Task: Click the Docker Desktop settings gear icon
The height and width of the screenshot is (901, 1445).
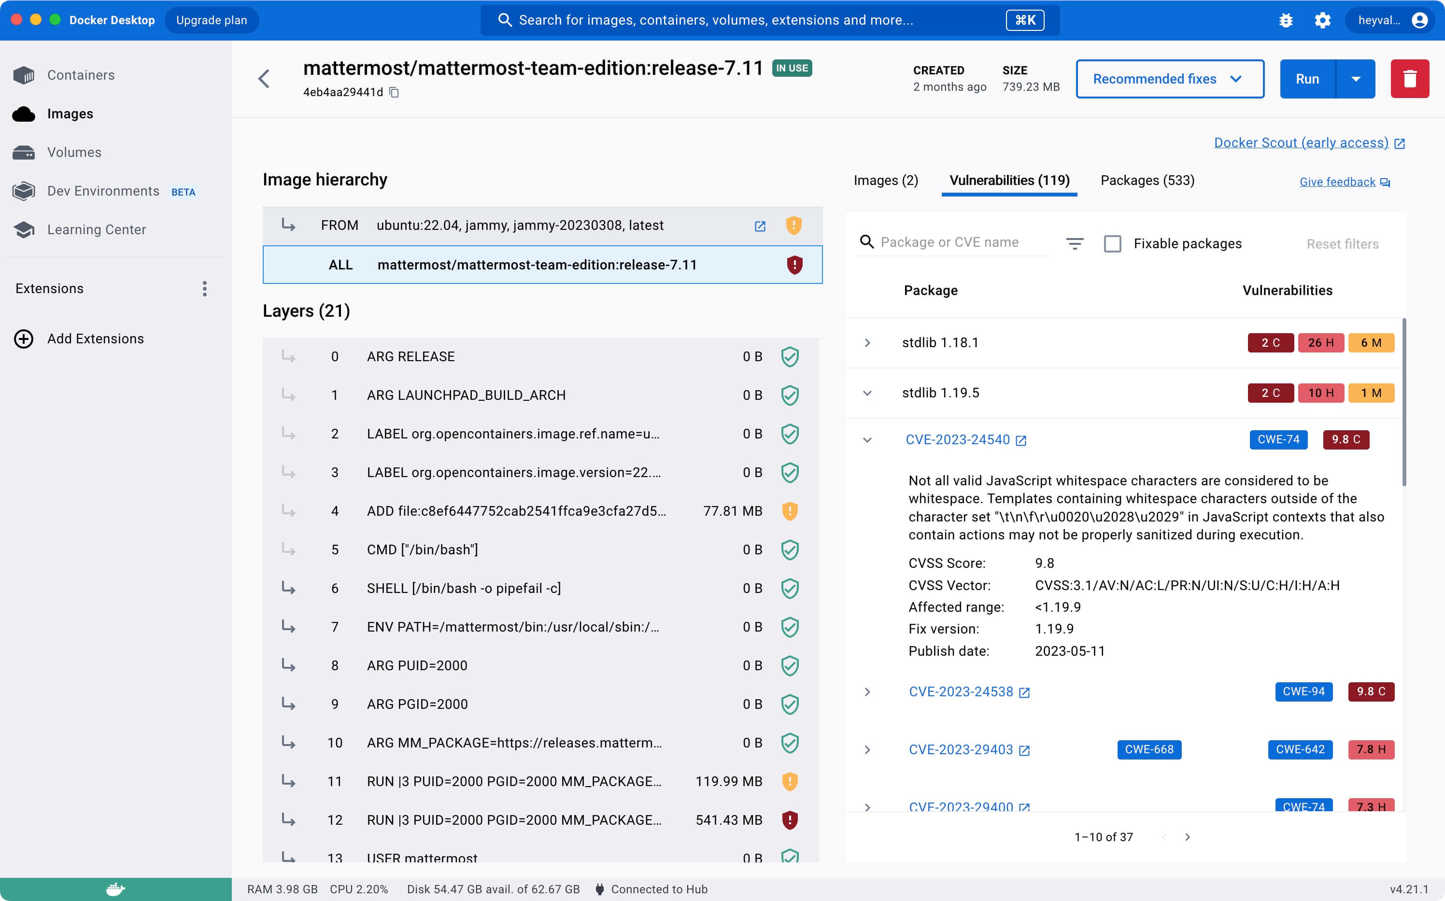Action: (x=1324, y=20)
